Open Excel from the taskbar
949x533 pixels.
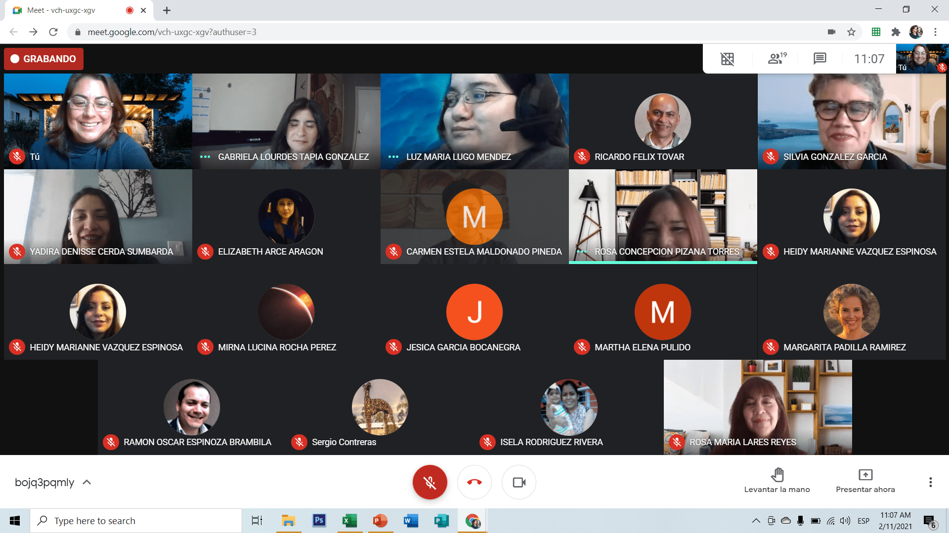click(349, 521)
